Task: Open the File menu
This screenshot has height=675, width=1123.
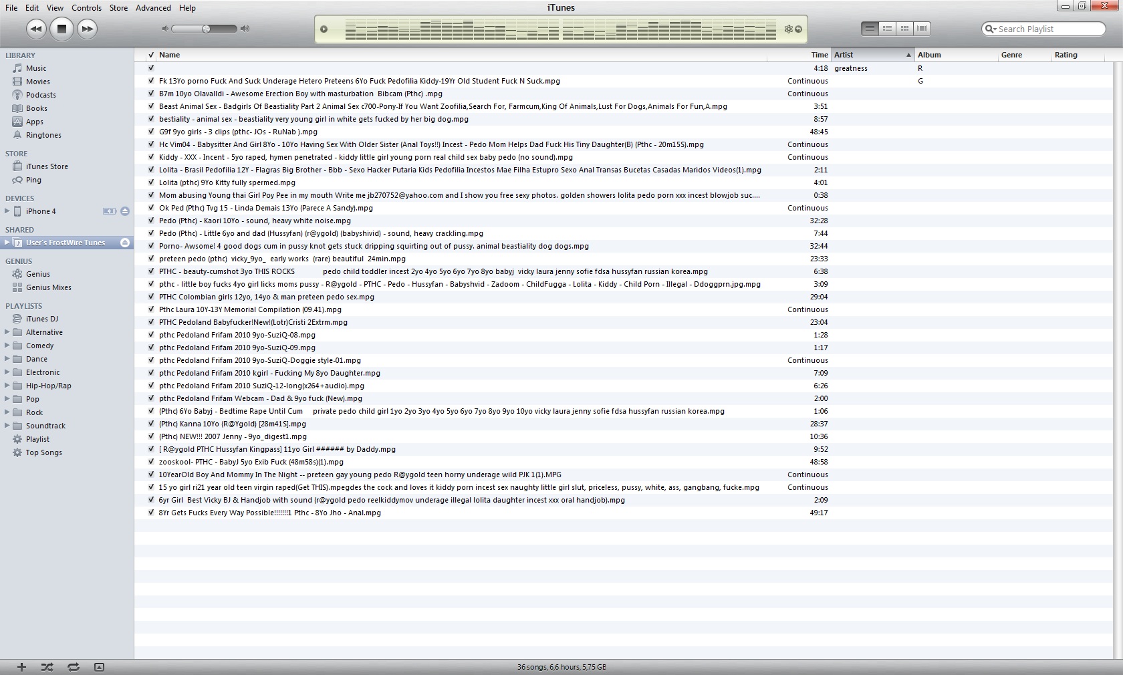Action: click(11, 8)
